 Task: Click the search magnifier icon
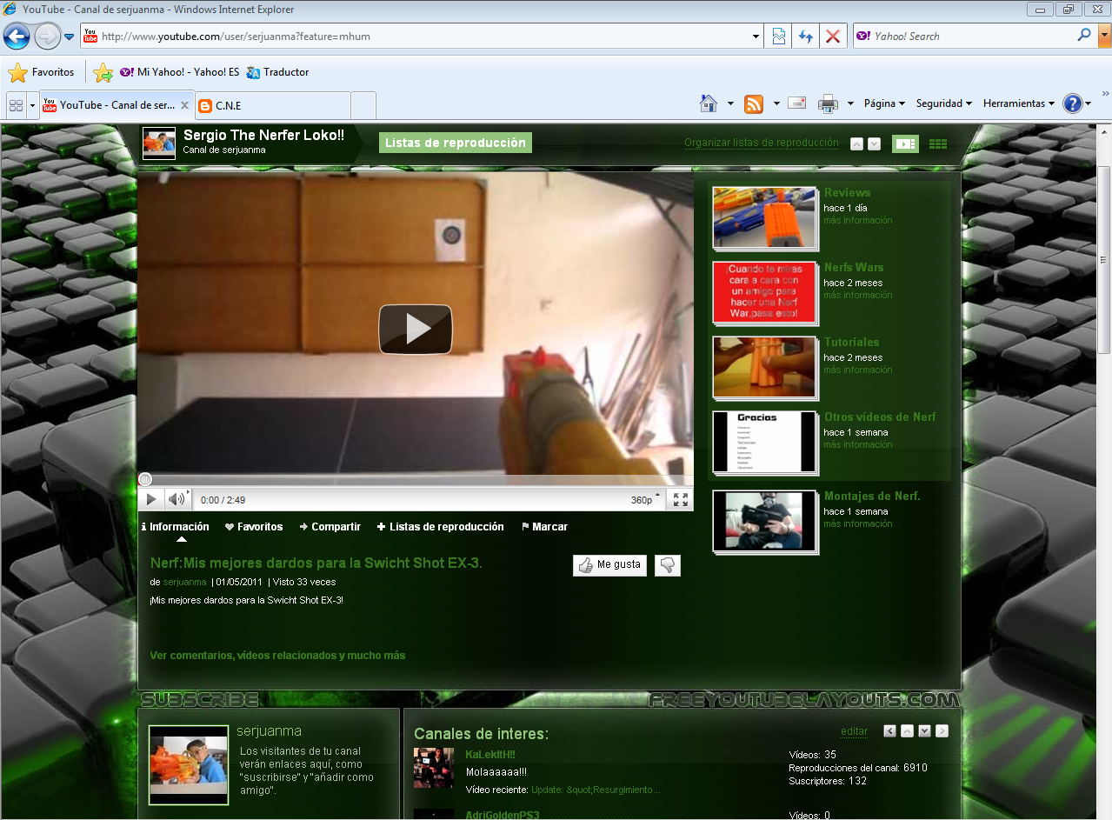1084,36
